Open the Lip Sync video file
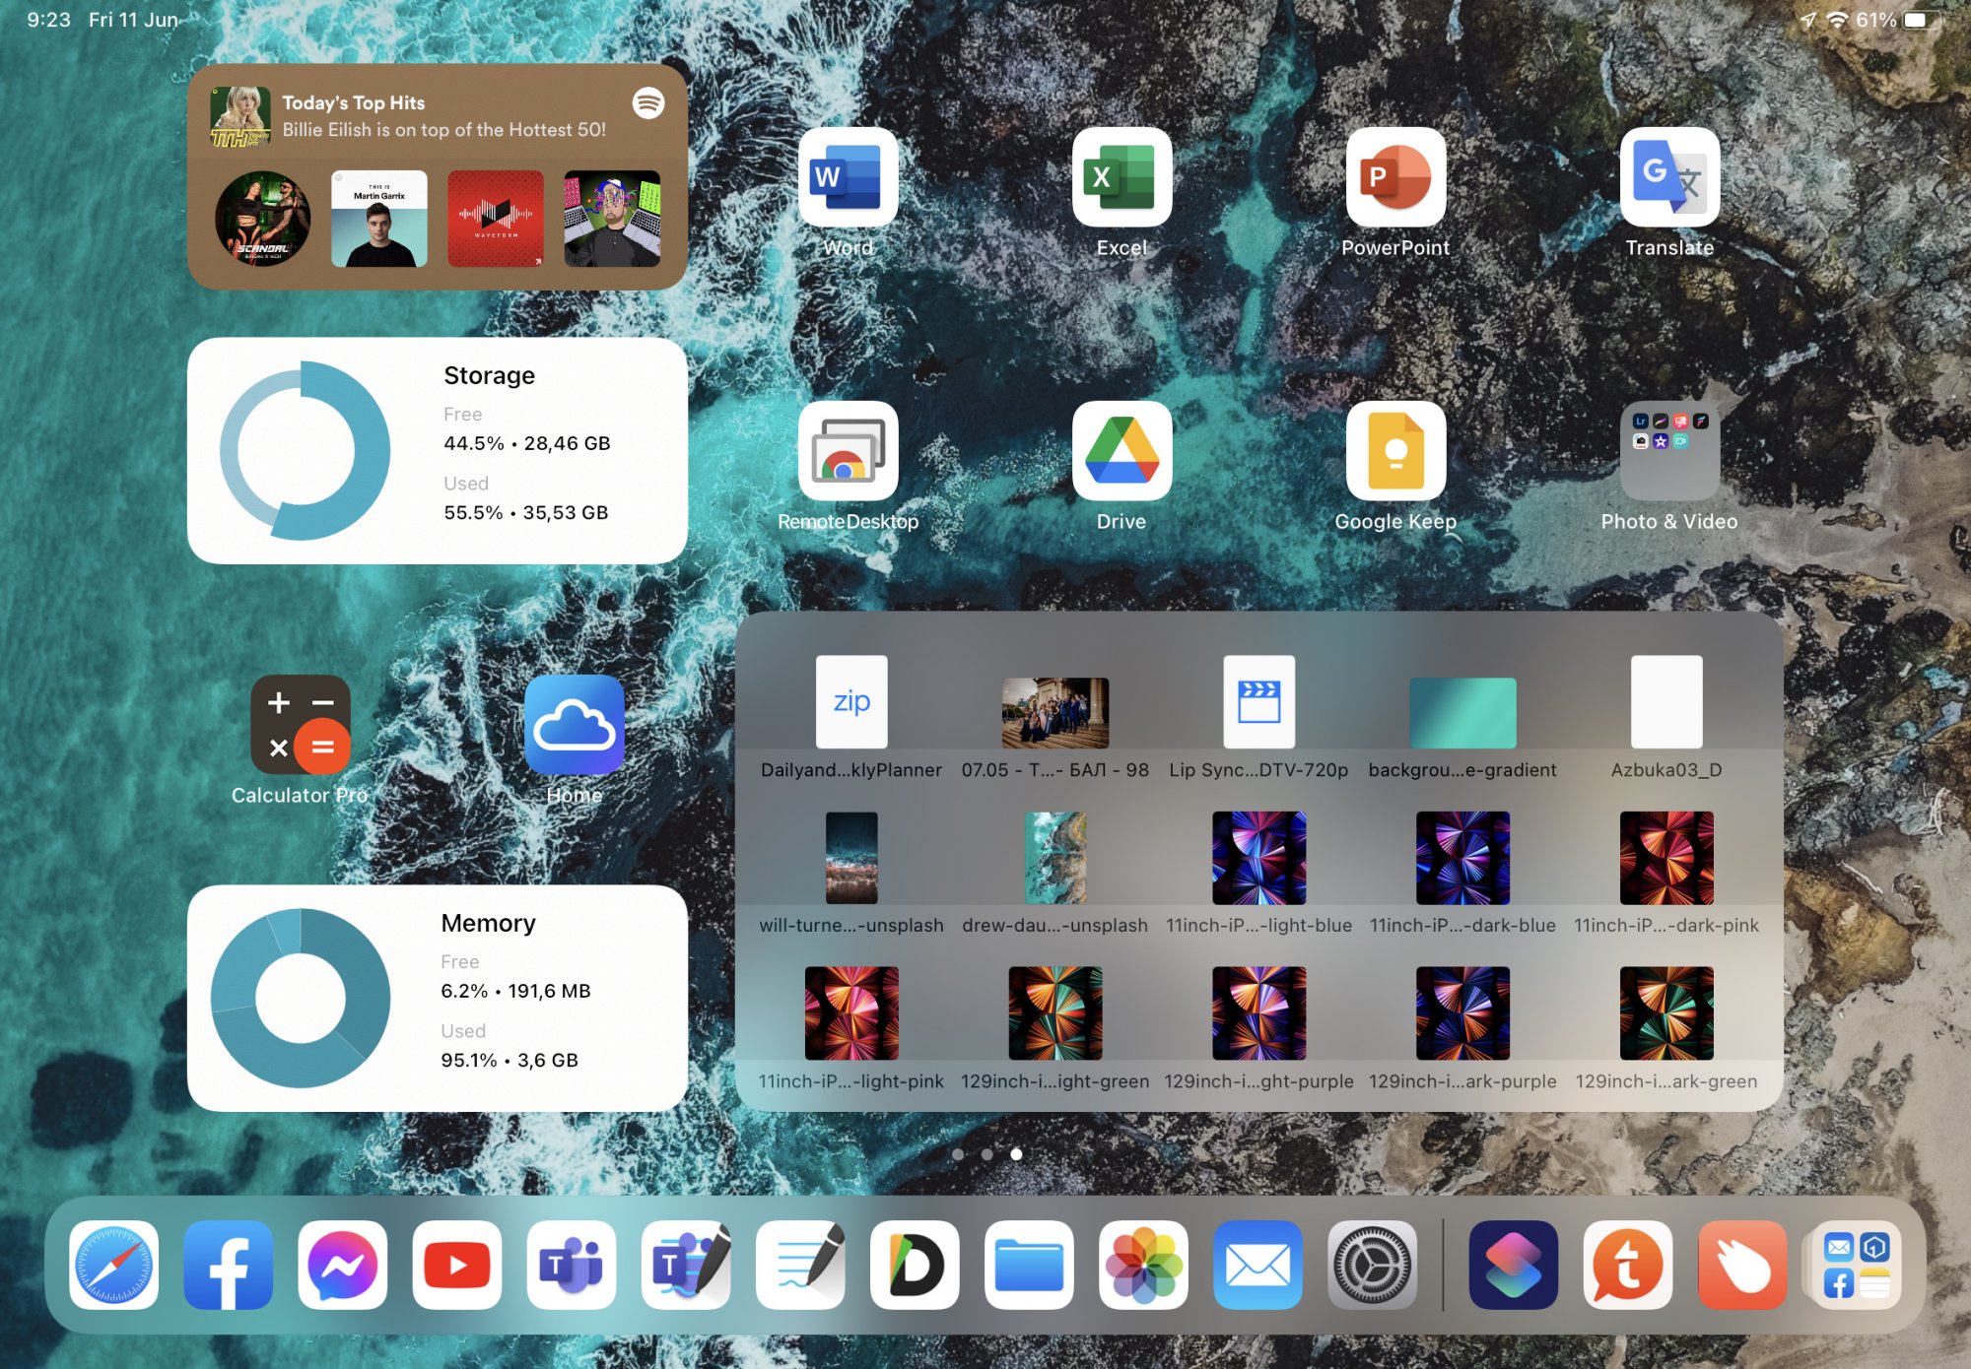 pyautogui.click(x=1258, y=702)
